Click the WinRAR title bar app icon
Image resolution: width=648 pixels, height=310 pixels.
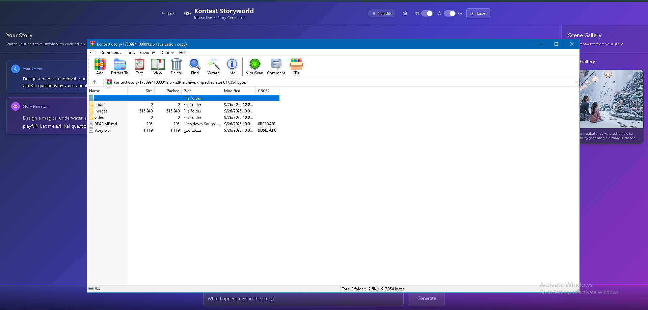92,44
